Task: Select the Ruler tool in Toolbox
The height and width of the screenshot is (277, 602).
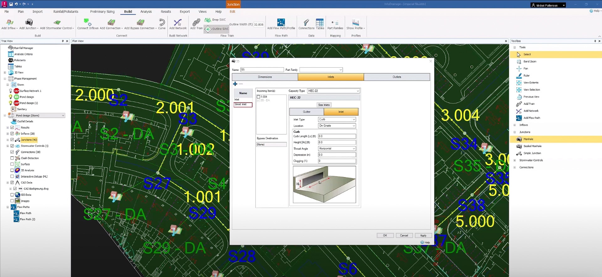Action: pyautogui.click(x=526, y=76)
